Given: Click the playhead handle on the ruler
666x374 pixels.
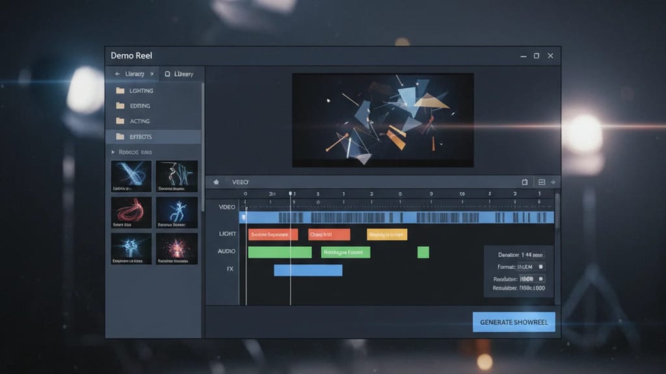Looking at the screenshot, I should (x=291, y=193).
